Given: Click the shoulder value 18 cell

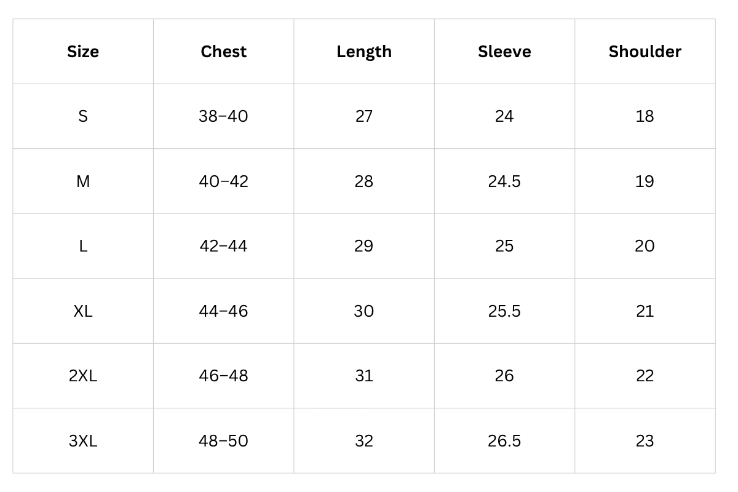Looking at the screenshot, I should click(x=645, y=116).
